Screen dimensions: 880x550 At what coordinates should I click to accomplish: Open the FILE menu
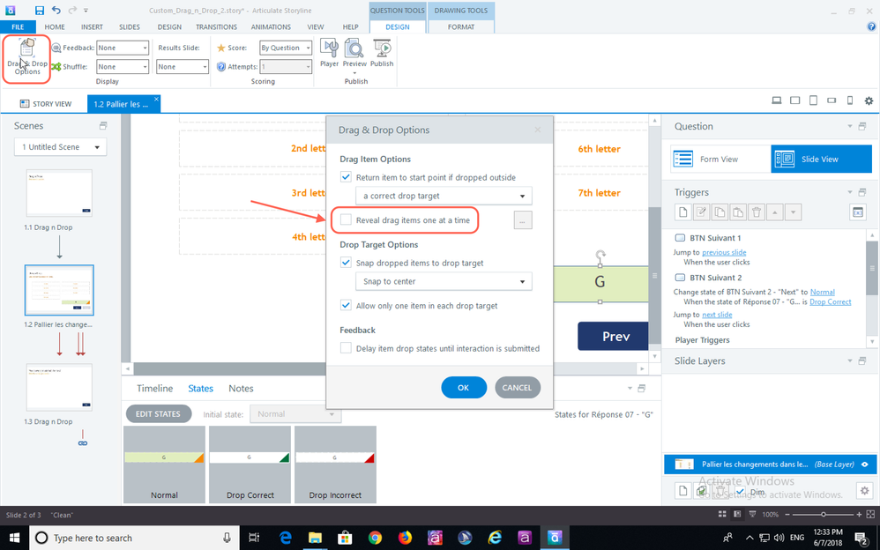[18, 26]
